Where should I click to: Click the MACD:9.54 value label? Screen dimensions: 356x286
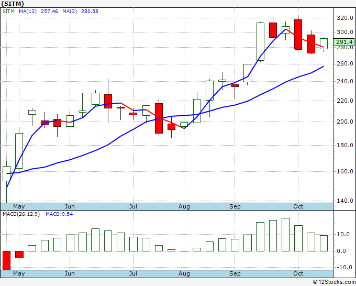(59, 214)
